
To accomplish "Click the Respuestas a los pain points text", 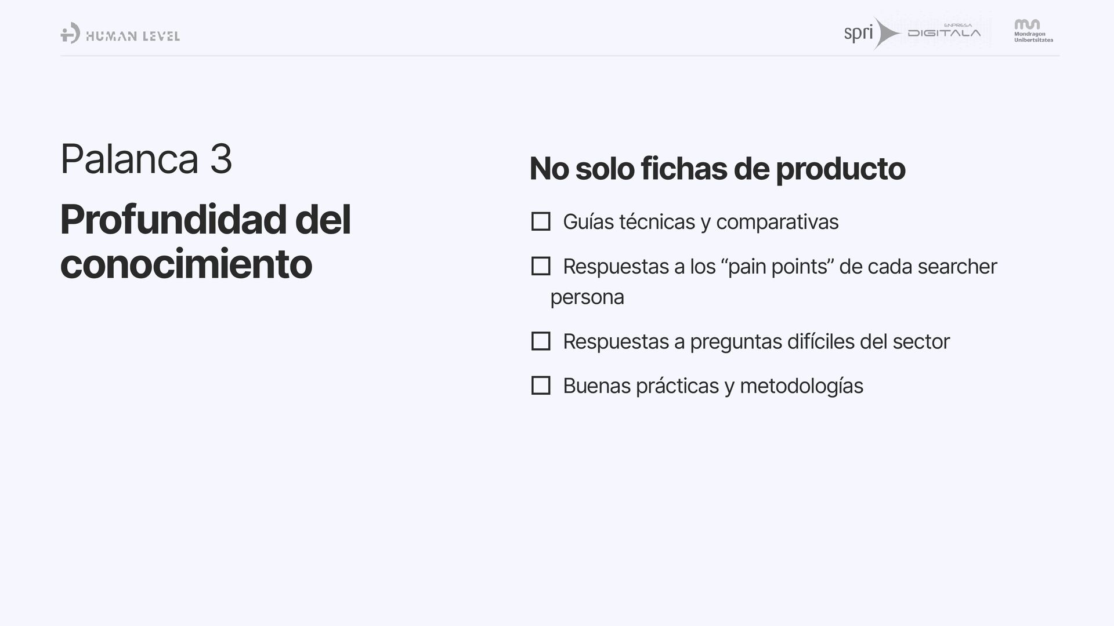I will tap(780, 267).
